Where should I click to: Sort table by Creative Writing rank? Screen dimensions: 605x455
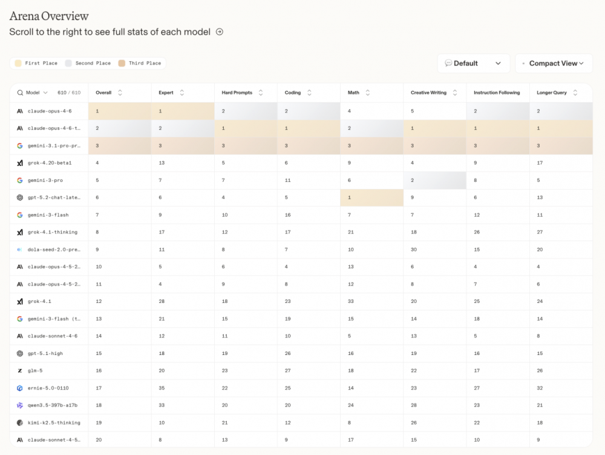(454, 93)
